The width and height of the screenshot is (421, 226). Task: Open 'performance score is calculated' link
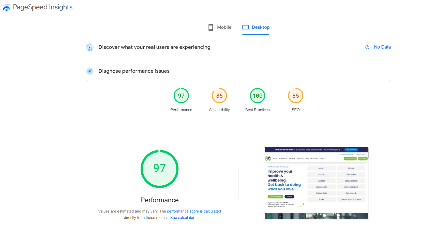(194, 211)
